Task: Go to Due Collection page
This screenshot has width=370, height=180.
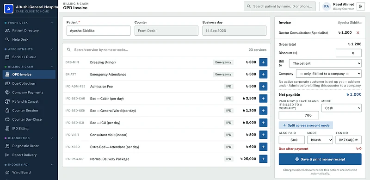Action: [x=29, y=83]
